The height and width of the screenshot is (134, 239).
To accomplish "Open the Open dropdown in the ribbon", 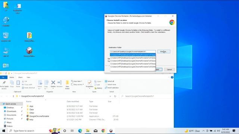I will [98, 82].
